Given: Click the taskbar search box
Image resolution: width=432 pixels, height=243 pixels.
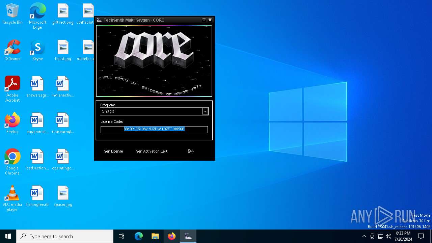Looking at the screenshot, I should click(x=65, y=236).
